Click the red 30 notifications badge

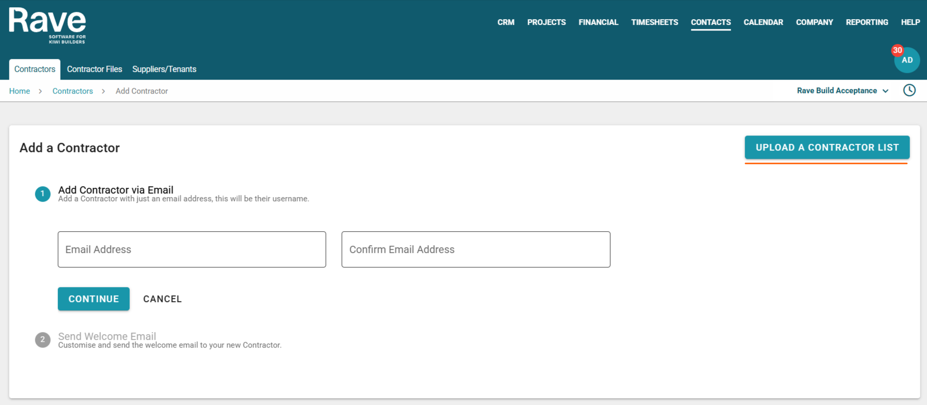tap(897, 51)
